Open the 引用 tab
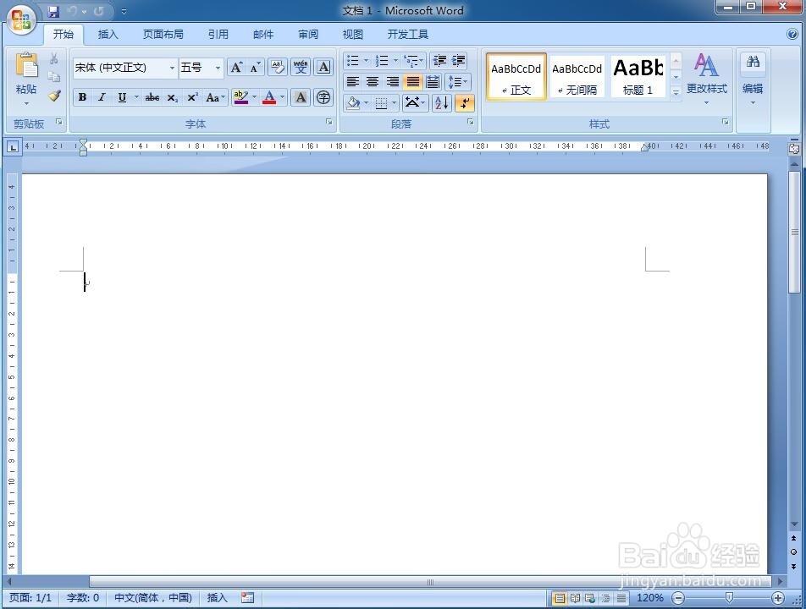806x609 pixels. 218,35
